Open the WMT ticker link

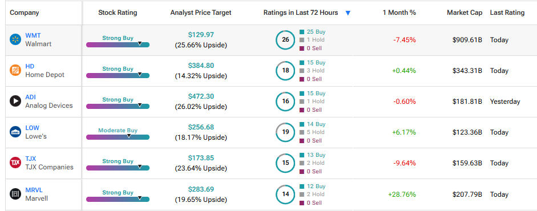(x=33, y=35)
